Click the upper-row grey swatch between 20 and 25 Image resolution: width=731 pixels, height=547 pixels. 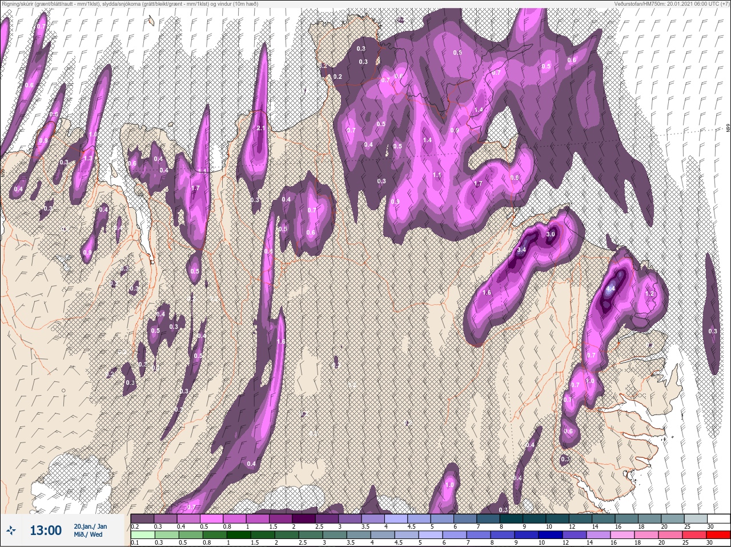[x=672, y=518]
